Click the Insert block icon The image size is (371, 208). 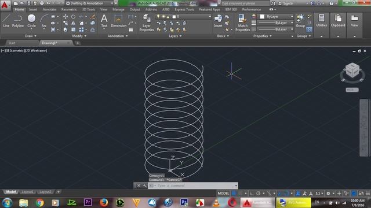coord(218,21)
